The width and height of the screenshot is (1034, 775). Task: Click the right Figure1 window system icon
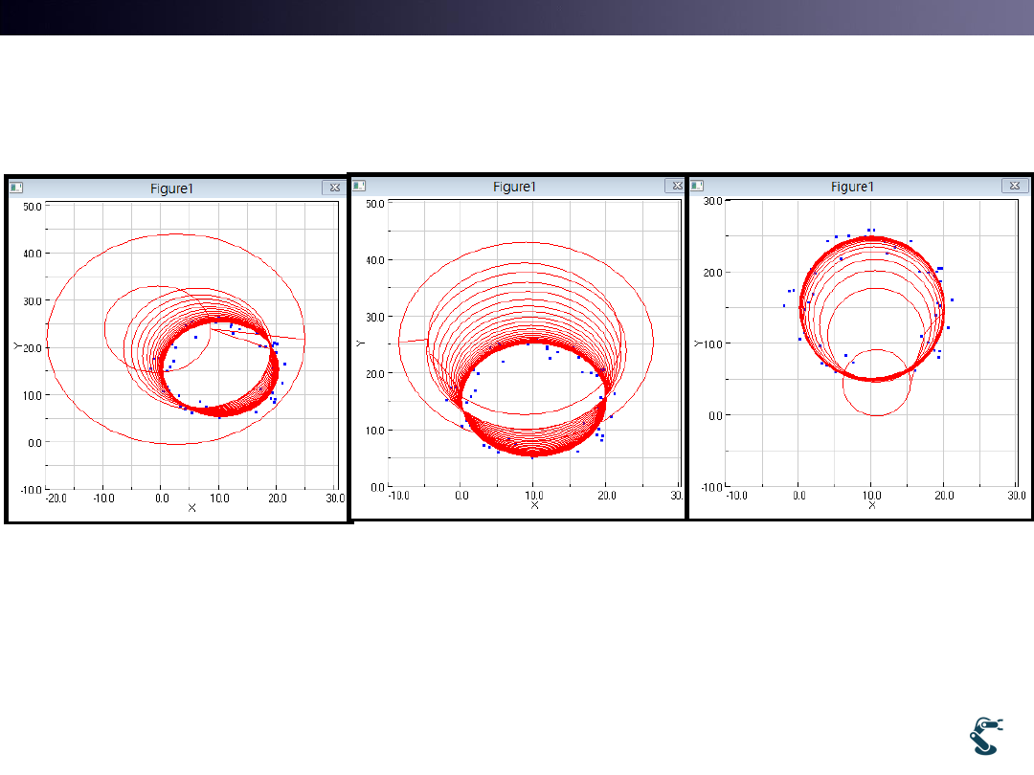[x=697, y=187]
